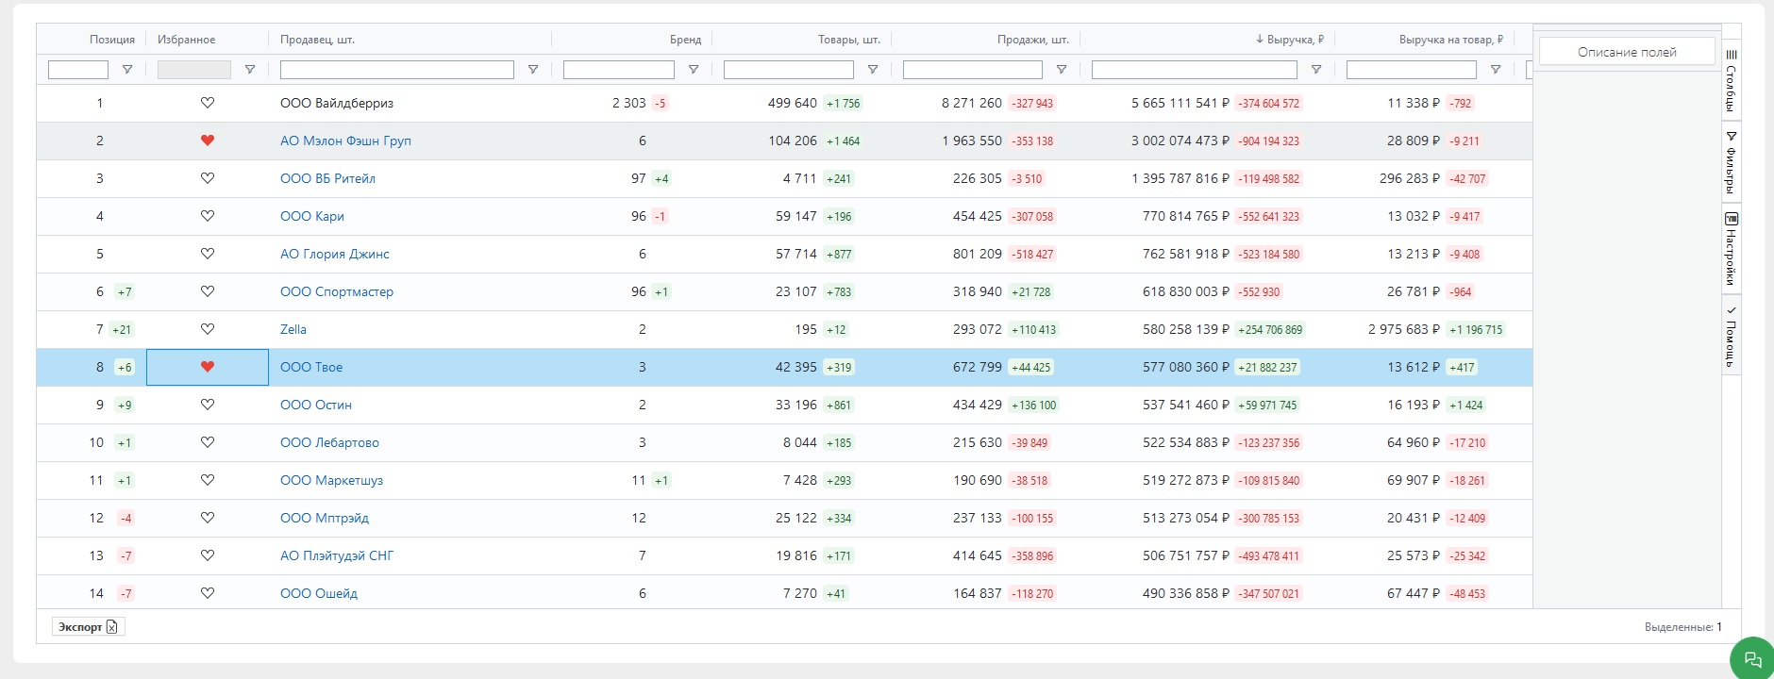The height and width of the screenshot is (679, 1774).
Task: Click revenue value 5 665 111 541 ₽
Action: pyautogui.click(x=1180, y=103)
